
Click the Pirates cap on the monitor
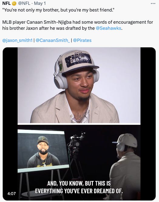(x=43, y=140)
